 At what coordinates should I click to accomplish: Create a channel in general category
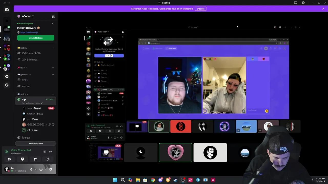(x=53, y=74)
